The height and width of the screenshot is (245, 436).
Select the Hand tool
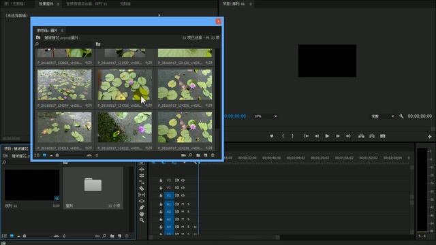142,214
